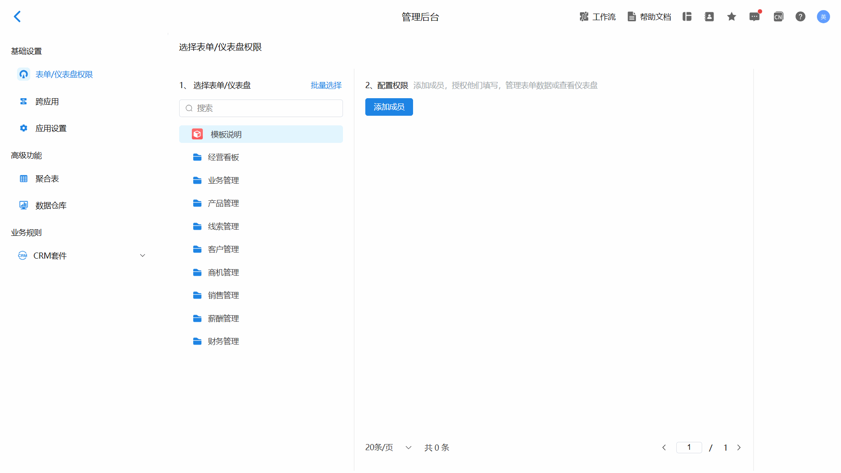
Task: Open 数据仓库 in the sidebar
Action: 51,206
